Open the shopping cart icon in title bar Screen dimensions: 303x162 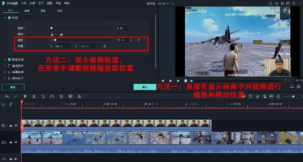tap(277, 3)
